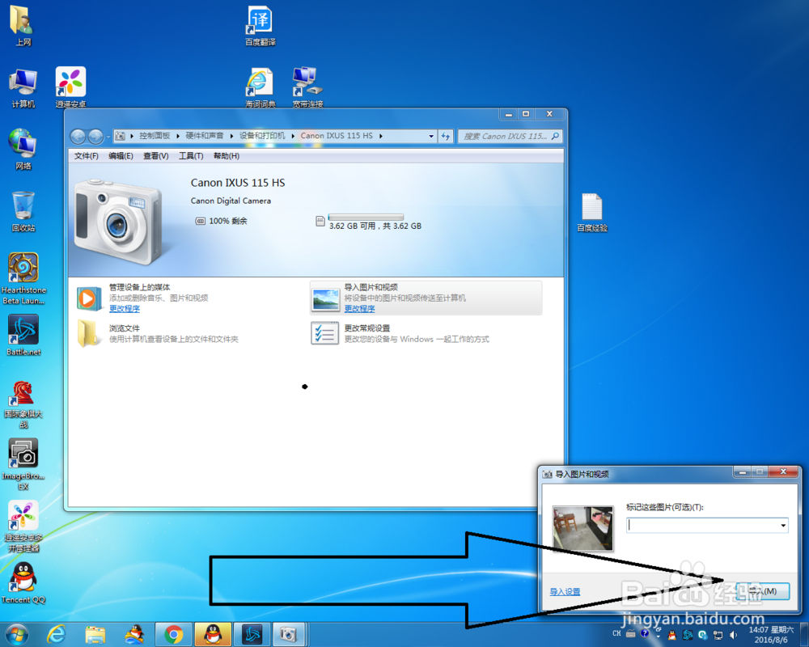Expand the arrow after 硬件和声音 breadcrumb
Screen dimensions: 809x647
[x=231, y=136]
